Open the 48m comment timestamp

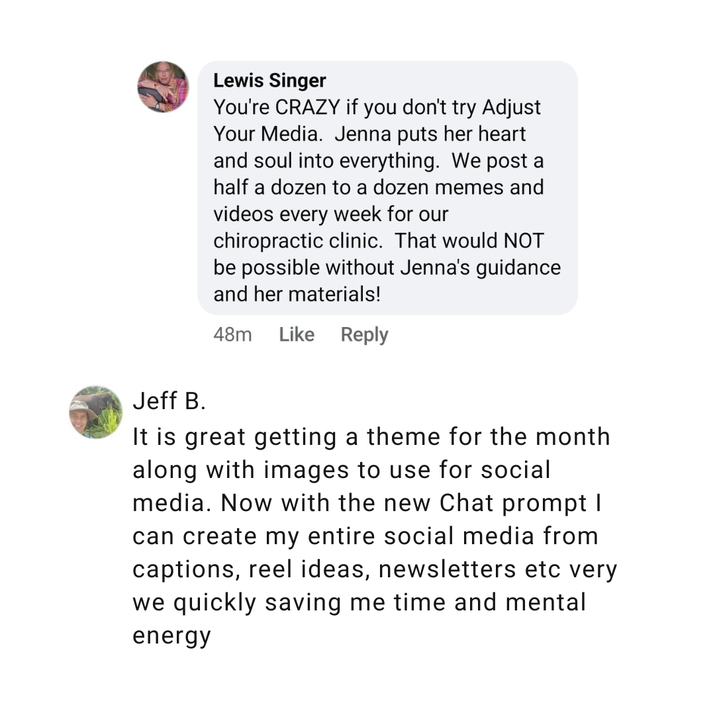click(232, 335)
